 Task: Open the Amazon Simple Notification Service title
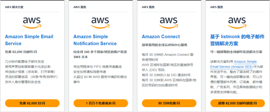click(x=95, y=40)
